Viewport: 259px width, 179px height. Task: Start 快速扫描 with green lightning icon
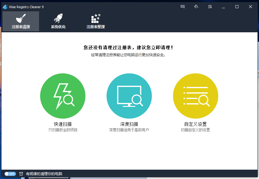click(x=63, y=96)
